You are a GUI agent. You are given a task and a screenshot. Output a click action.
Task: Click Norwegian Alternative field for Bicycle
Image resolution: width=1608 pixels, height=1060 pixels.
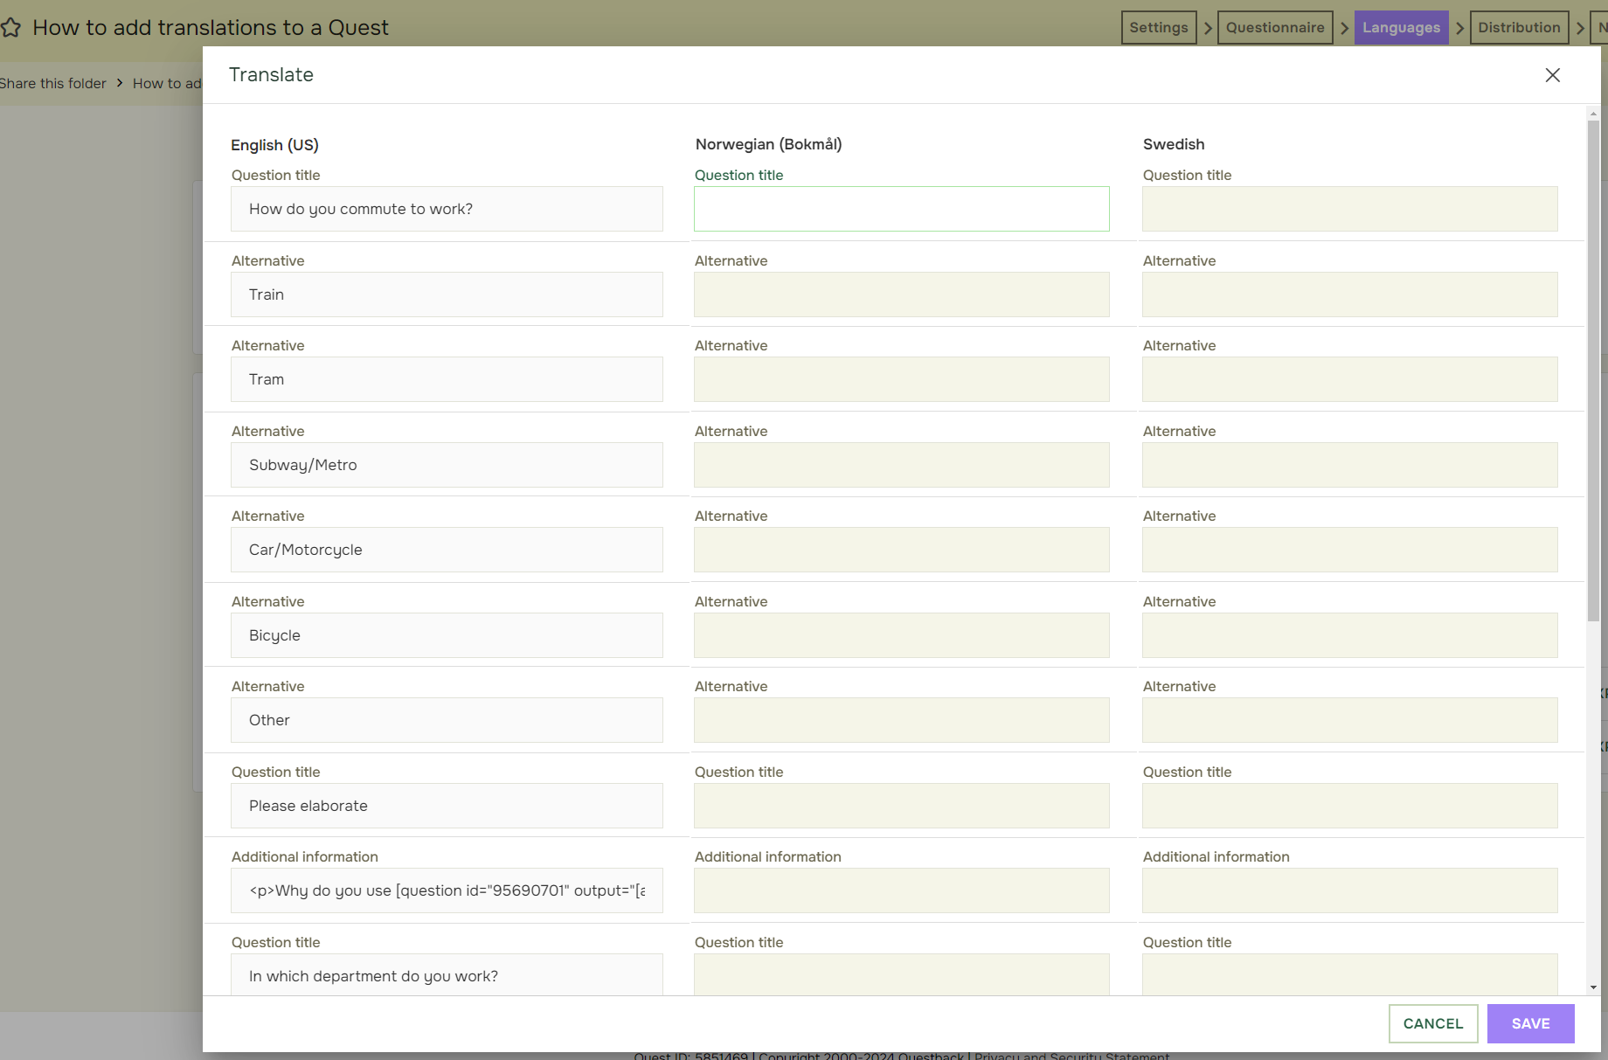coord(901,635)
